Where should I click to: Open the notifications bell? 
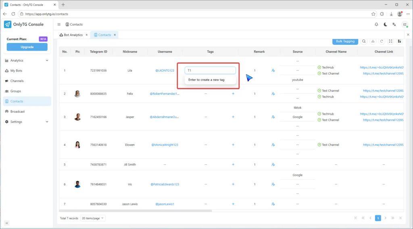point(376,25)
